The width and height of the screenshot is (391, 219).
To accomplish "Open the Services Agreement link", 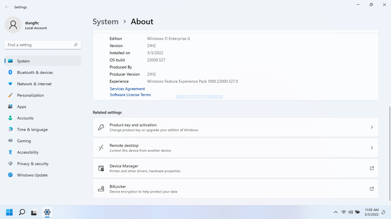I will pyautogui.click(x=127, y=89).
